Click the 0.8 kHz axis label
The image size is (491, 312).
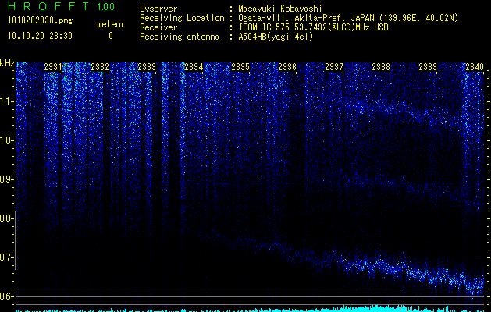(7, 218)
